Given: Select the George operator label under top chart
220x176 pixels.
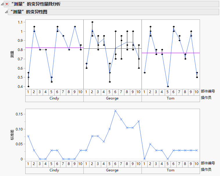Looking at the screenshot, I should click(112, 98).
